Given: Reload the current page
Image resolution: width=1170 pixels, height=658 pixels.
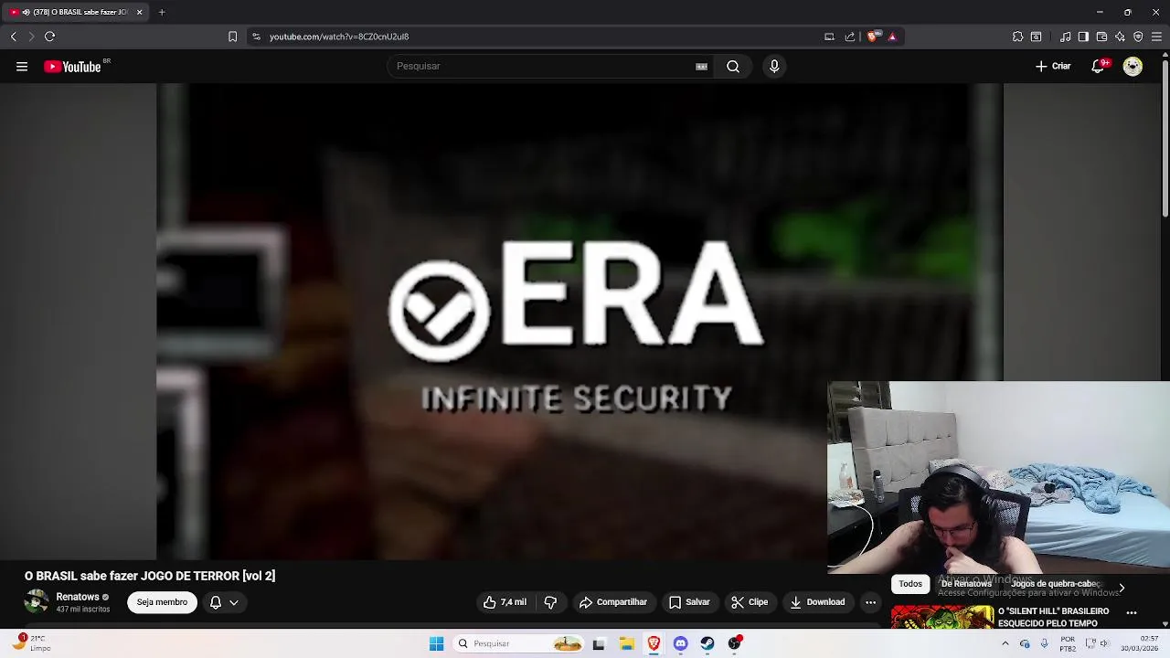Looking at the screenshot, I should (49, 37).
